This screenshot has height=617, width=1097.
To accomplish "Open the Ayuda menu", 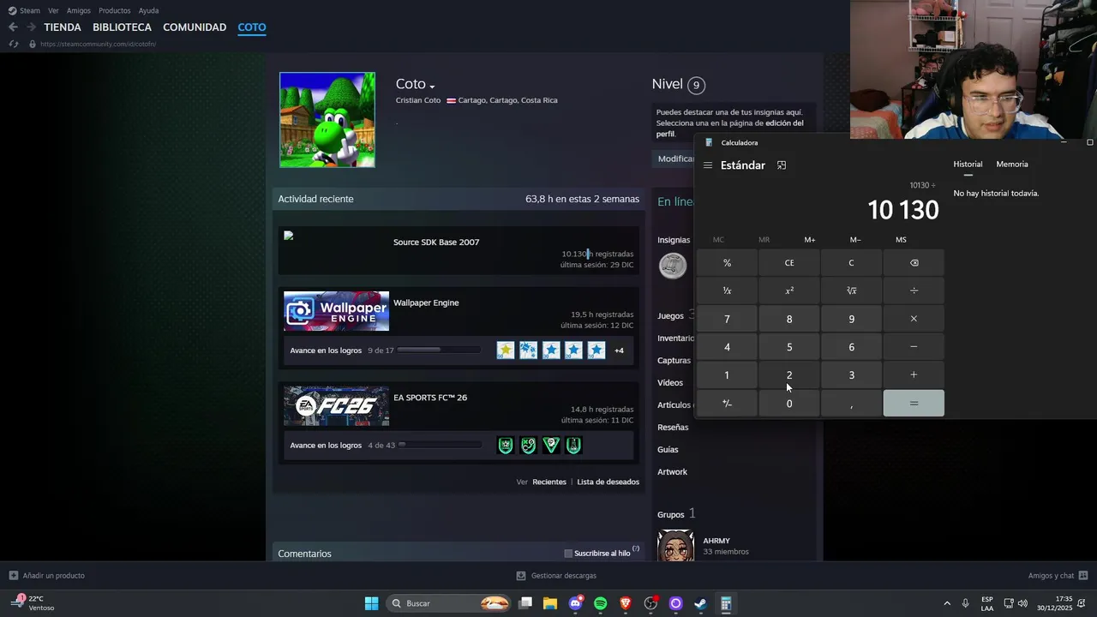I will (x=148, y=10).
